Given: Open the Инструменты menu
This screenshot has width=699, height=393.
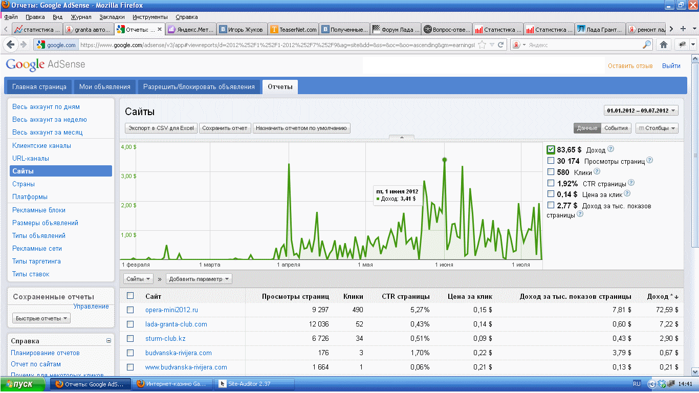Looking at the screenshot, I should tap(150, 17).
